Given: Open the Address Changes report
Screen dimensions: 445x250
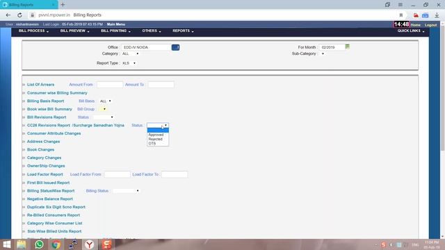Looking at the screenshot, I should click(x=43, y=142).
